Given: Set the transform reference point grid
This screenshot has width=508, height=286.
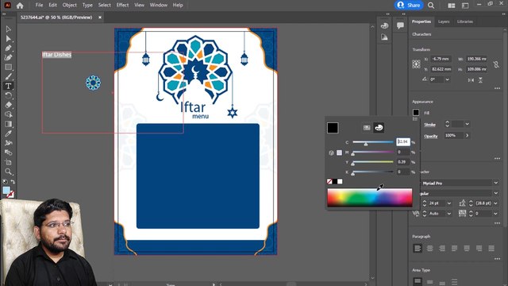Looking at the screenshot, I should point(416,64).
